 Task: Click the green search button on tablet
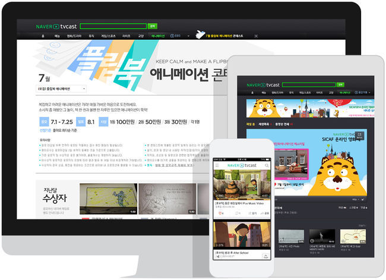[x=340, y=85]
